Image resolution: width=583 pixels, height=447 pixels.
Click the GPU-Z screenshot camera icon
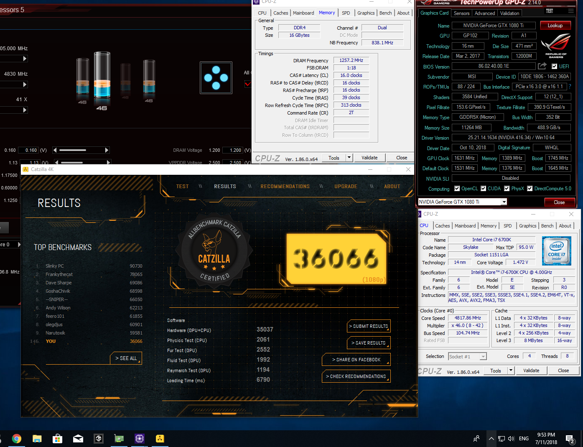pos(550,11)
